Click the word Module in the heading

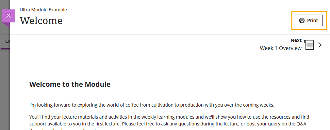(97, 84)
